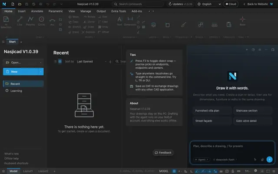
Task: Toggle polar tracking in status bar
Action: 197,171
